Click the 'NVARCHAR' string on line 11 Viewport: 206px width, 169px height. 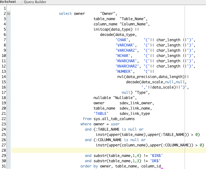[x=126, y=61]
